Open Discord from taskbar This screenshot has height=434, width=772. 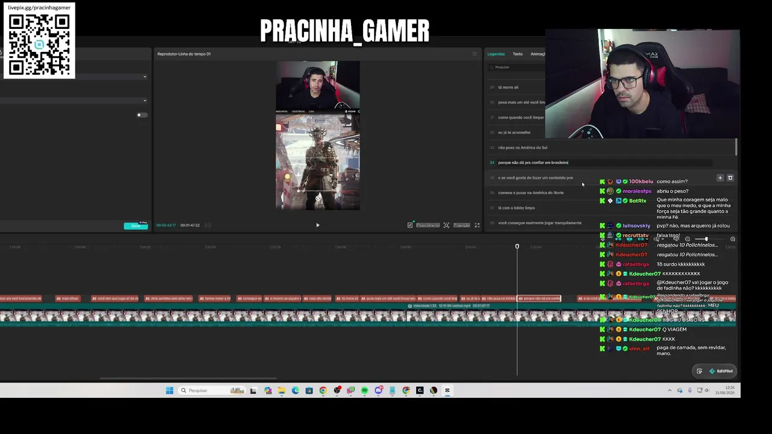379,391
